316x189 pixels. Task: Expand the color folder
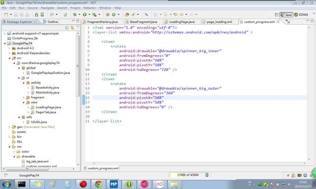14,152
